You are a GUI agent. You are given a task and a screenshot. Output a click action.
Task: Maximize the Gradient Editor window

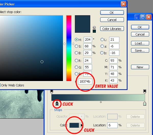tap(143, 17)
